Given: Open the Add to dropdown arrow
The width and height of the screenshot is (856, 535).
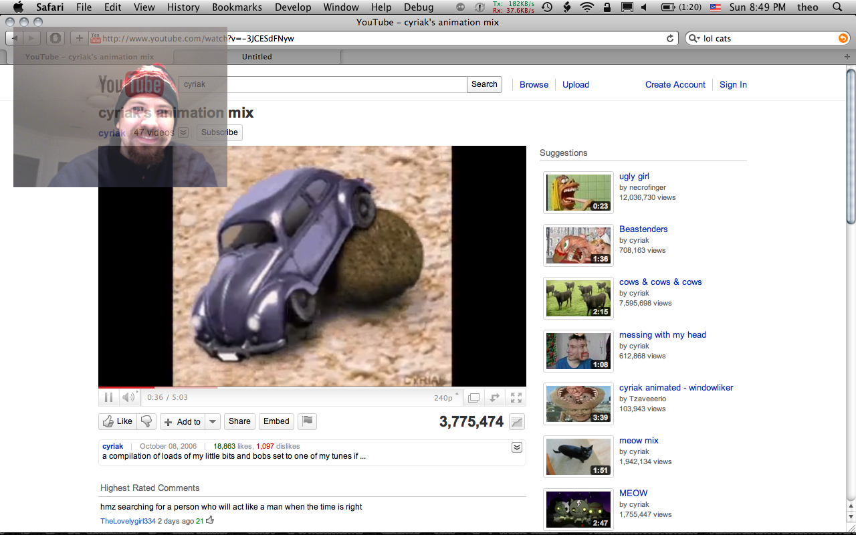Looking at the screenshot, I should pyautogui.click(x=212, y=421).
